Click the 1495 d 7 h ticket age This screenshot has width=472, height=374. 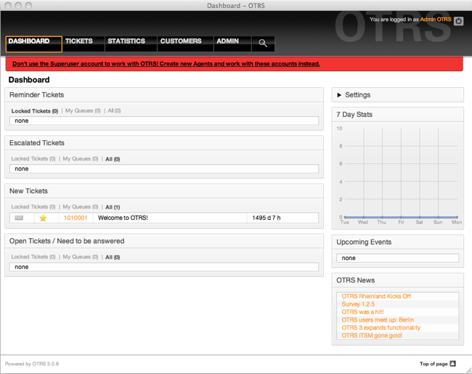coord(266,218)
